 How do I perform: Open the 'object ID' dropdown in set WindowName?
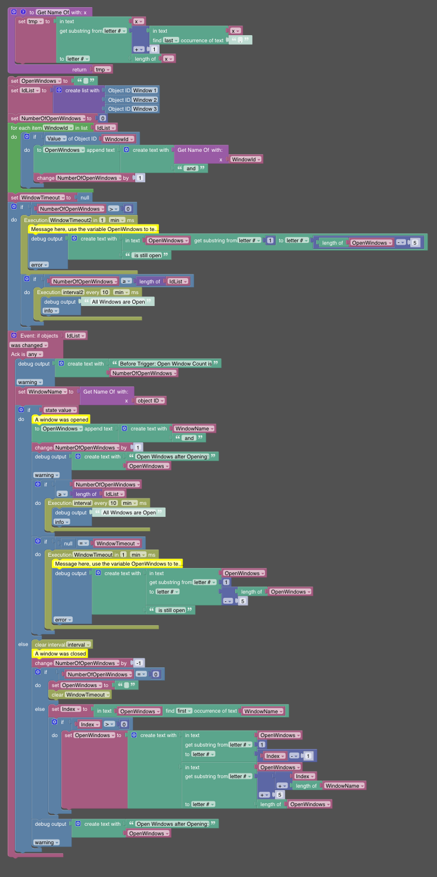point(151,401)
